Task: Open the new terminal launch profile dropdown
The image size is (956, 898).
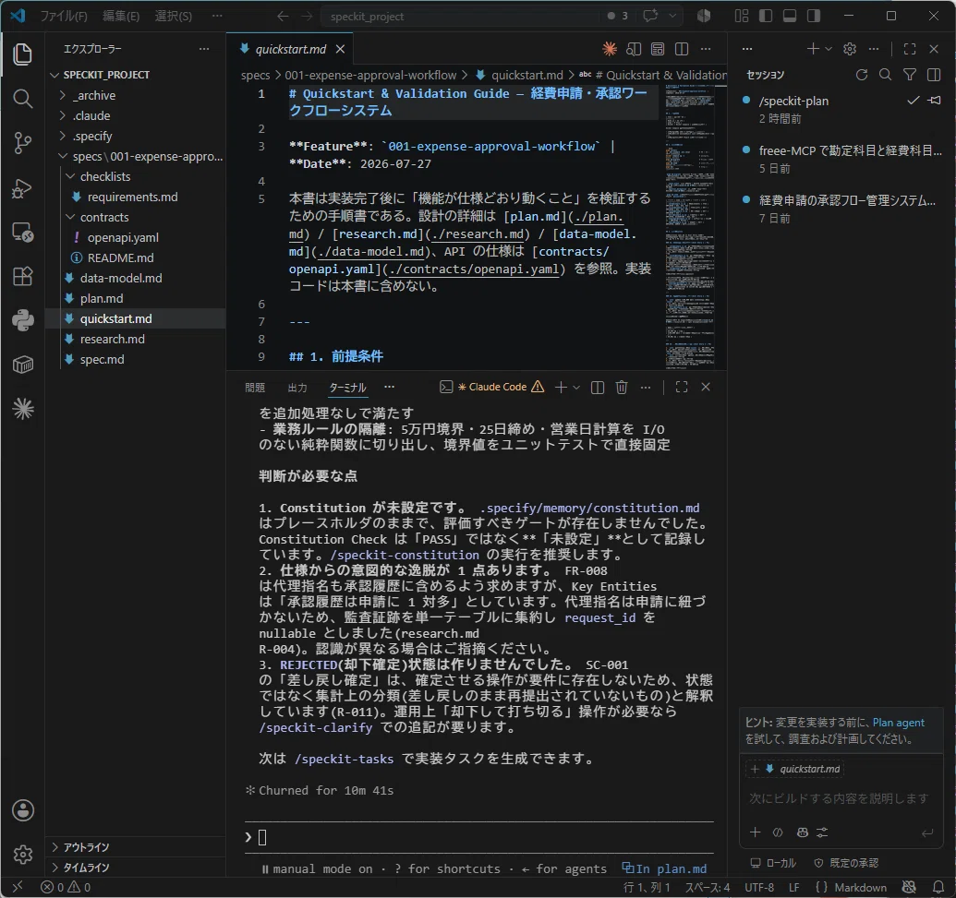Action: 576,387
